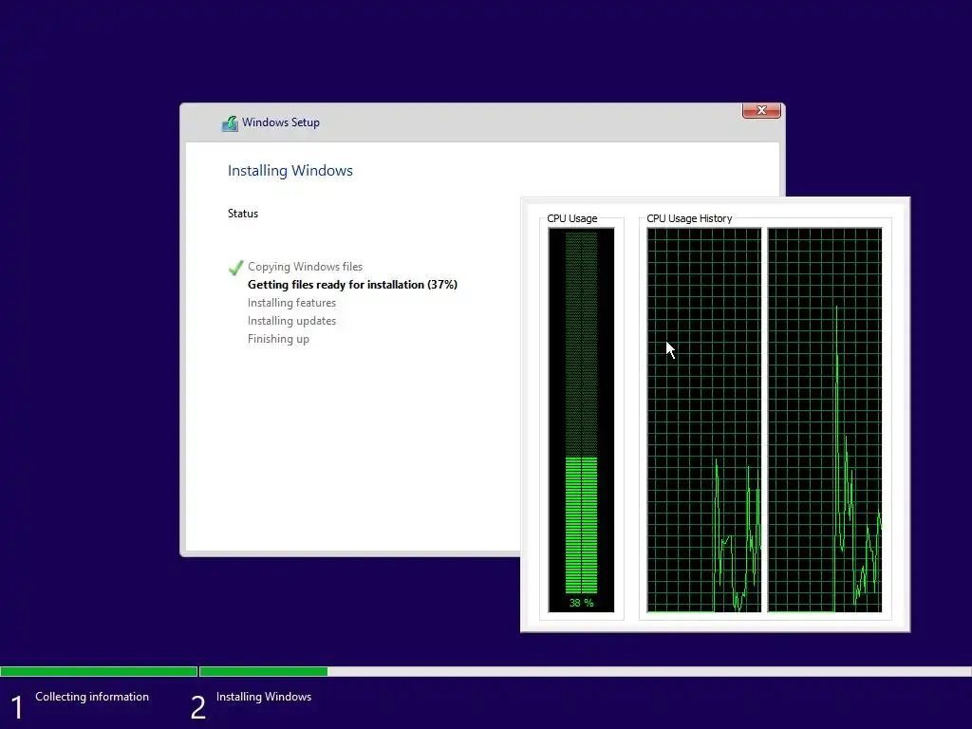Viewport: 972px width, 729px height.
Task: Click the CPU Usage meter bar
Action: 581,412
